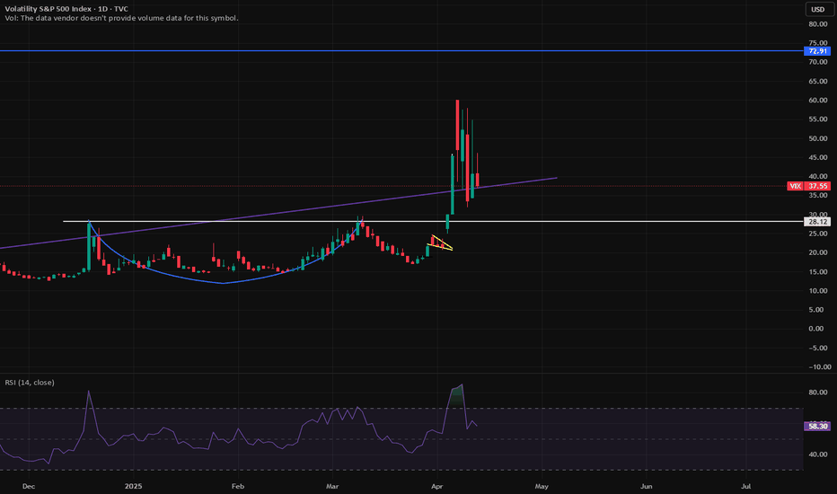Click the USD currency button
837x494 pixels.
pyautogui.click(x=818, y=9)
